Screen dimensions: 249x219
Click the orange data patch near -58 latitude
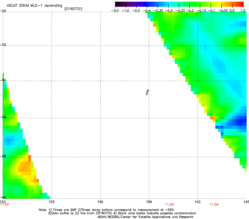[x=25, y=166]
